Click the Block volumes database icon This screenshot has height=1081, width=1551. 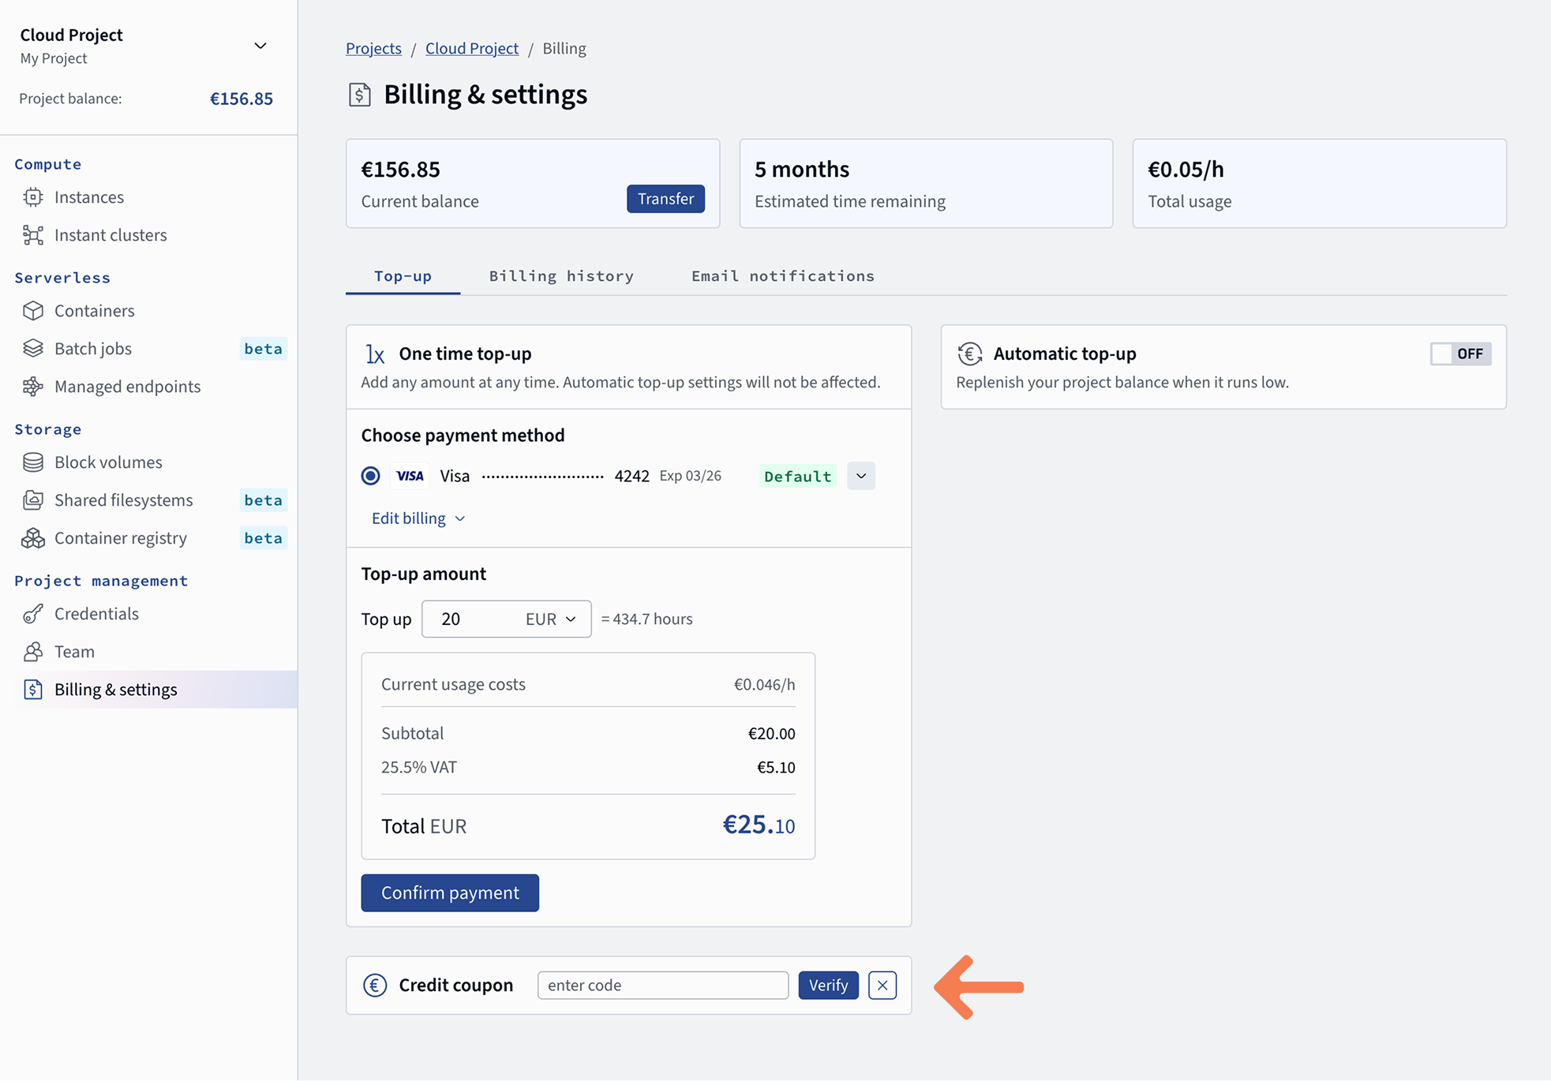click(x=32, y=462)
